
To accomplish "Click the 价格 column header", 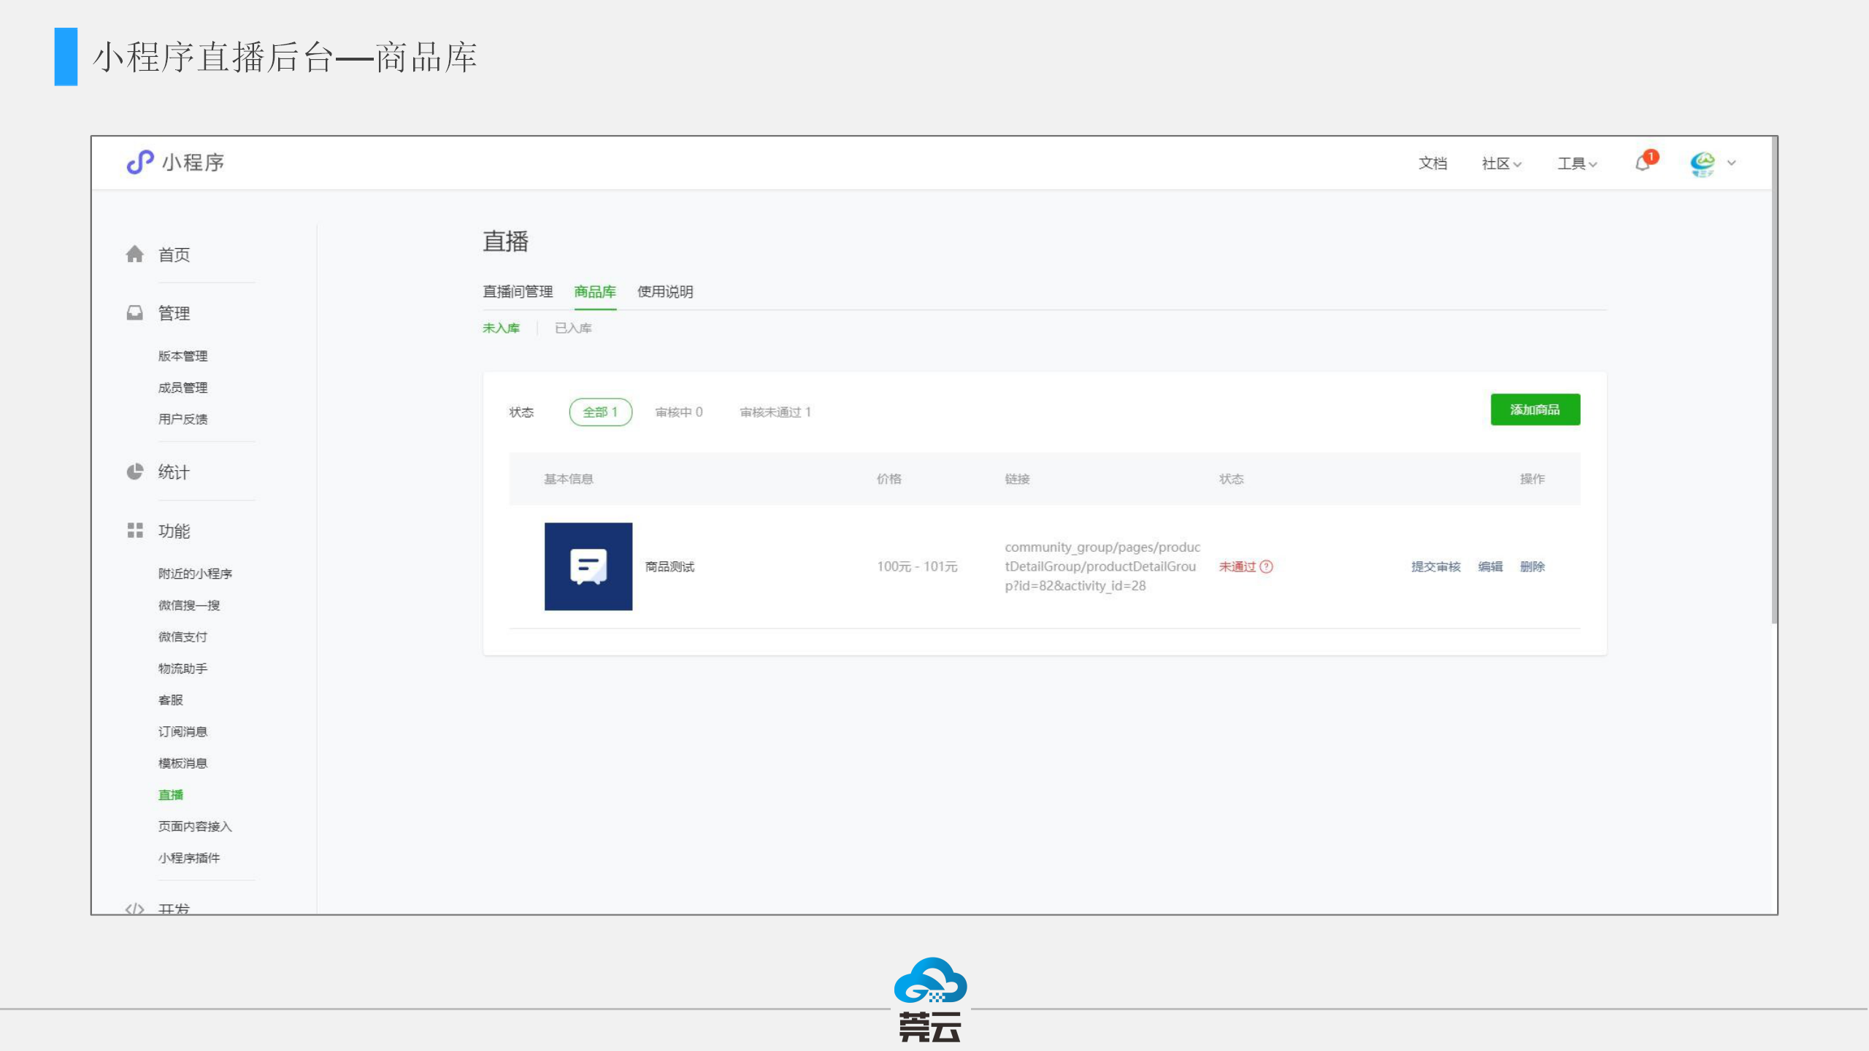I will tap(889, 479).
